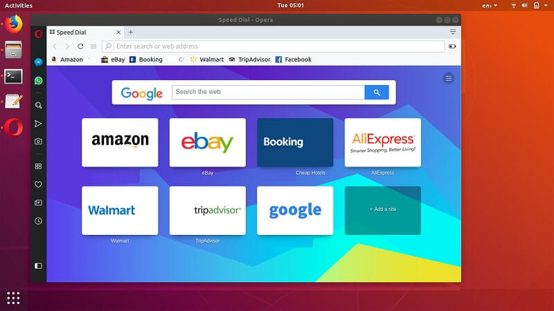Open the heart-shaped bookmarks icon in sidebar
Image resolution: width=554 pixels, height=311 pixels.
coord(38,185)
